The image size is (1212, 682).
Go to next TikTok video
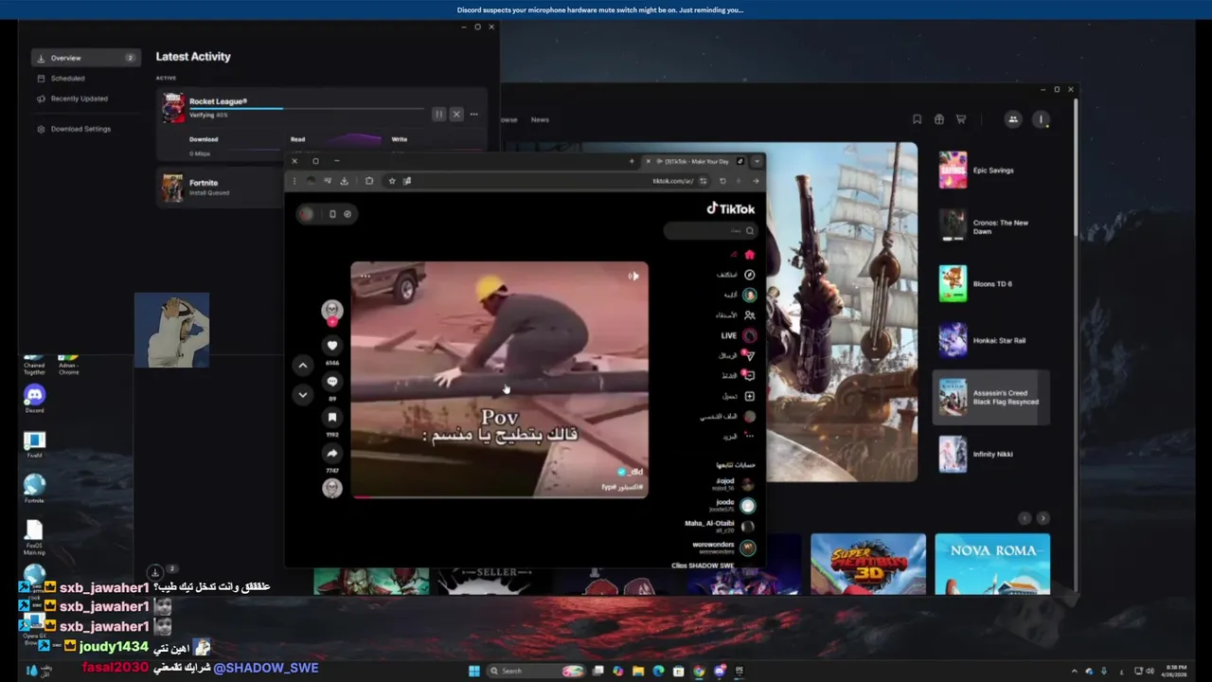[303, 394]
